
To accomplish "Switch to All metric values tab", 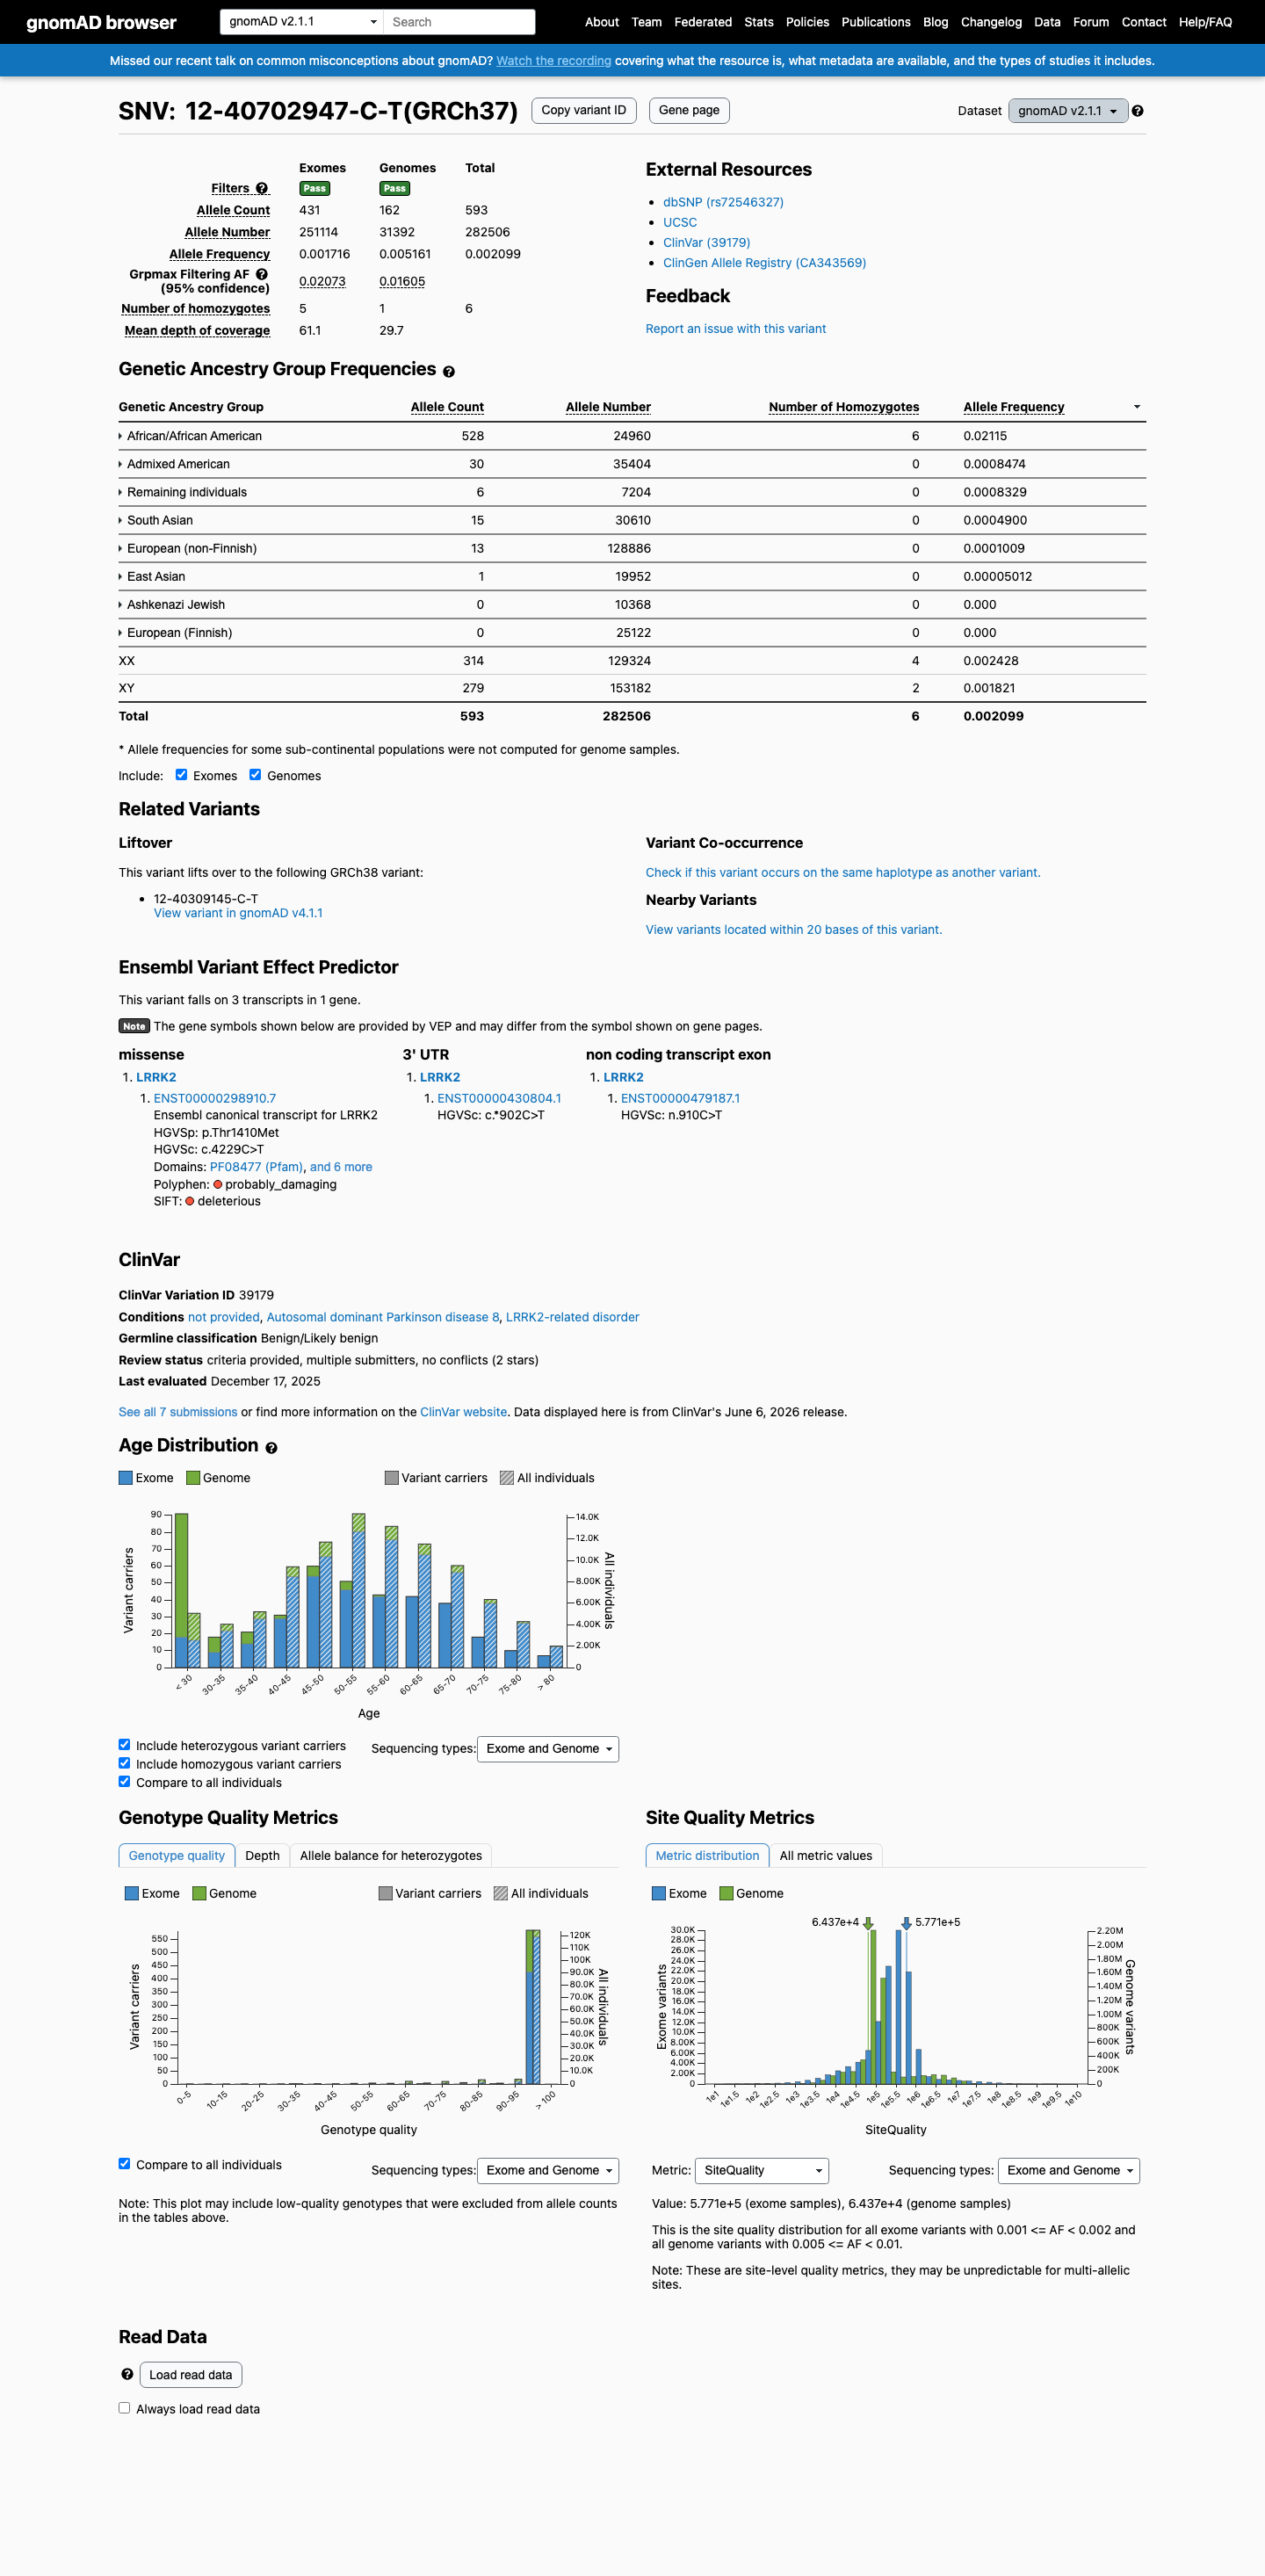I will point(826,1855).
